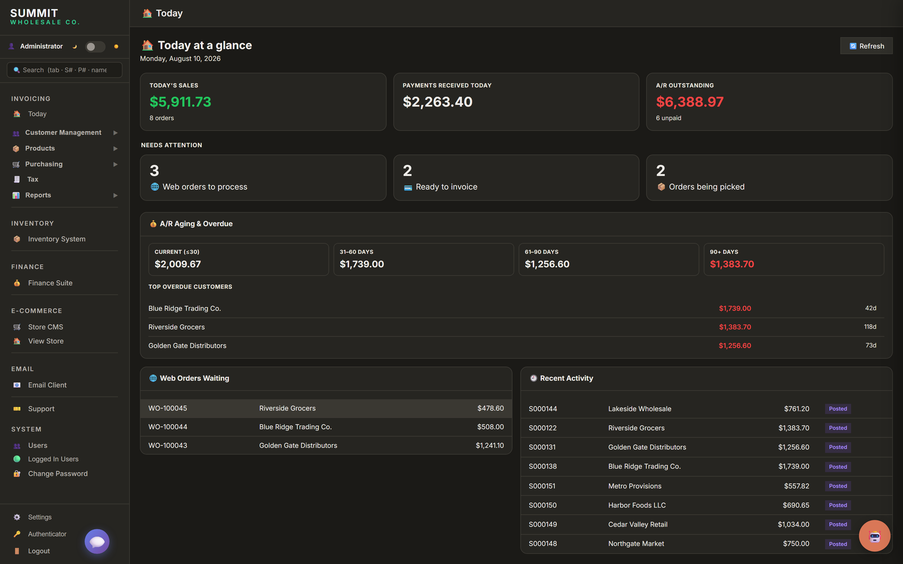Open web order WO-100045

click(x=326, y=408)
